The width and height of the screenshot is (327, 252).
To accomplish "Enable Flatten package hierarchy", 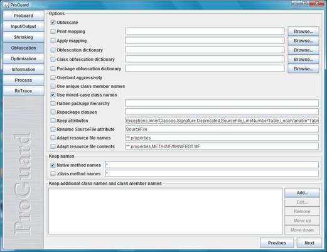I will (53, 104).
